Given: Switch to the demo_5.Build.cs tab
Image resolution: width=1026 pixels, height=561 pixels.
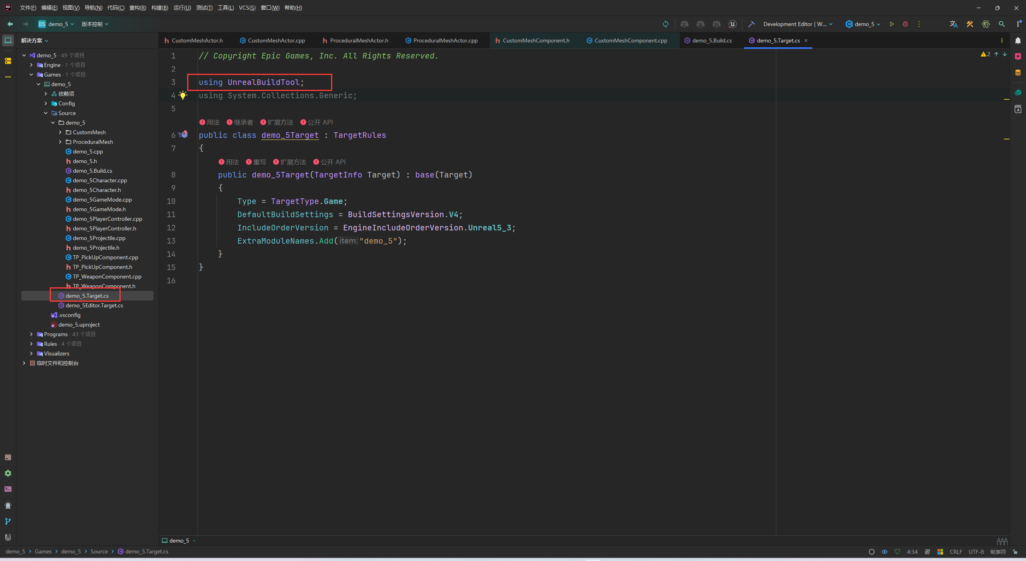Looking at the screenshot, I should pos(712,40).
